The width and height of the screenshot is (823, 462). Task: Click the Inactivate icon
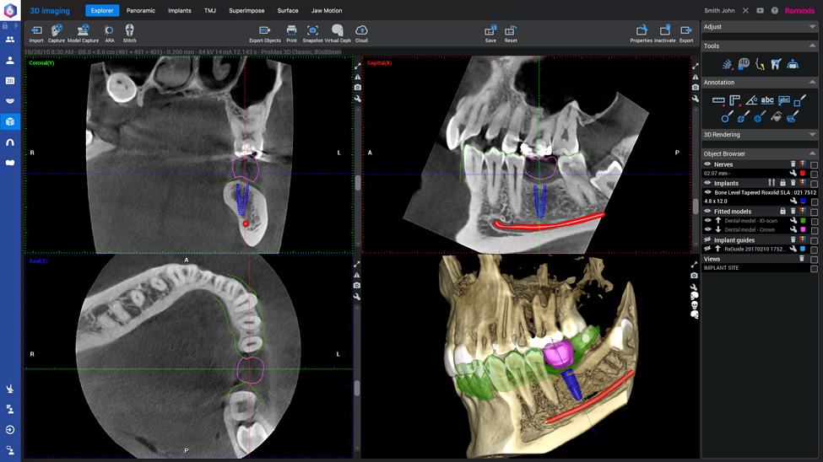click(x=664, y=31)
